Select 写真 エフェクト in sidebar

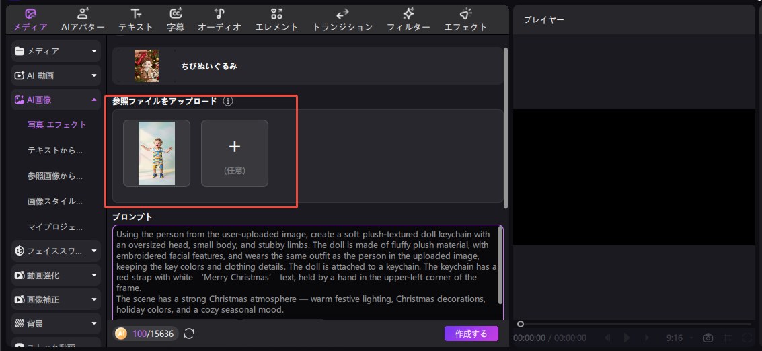(x=56, y=125)
